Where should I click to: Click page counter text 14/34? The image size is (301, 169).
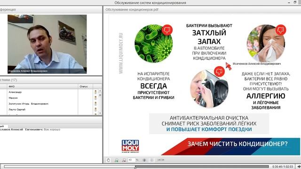[x=161, y=160]
